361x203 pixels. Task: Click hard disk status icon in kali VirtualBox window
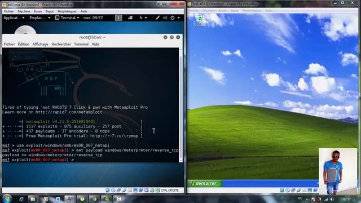click(108, 191)
